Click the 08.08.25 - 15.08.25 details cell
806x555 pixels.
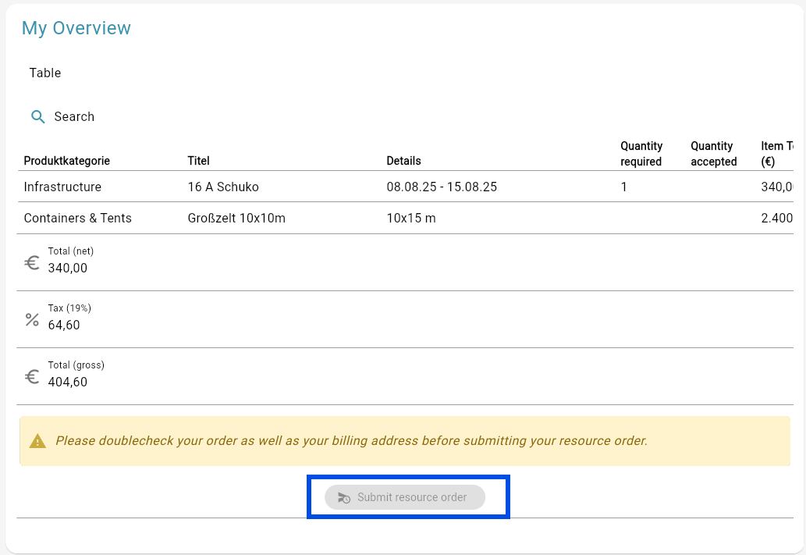[442, 187]
